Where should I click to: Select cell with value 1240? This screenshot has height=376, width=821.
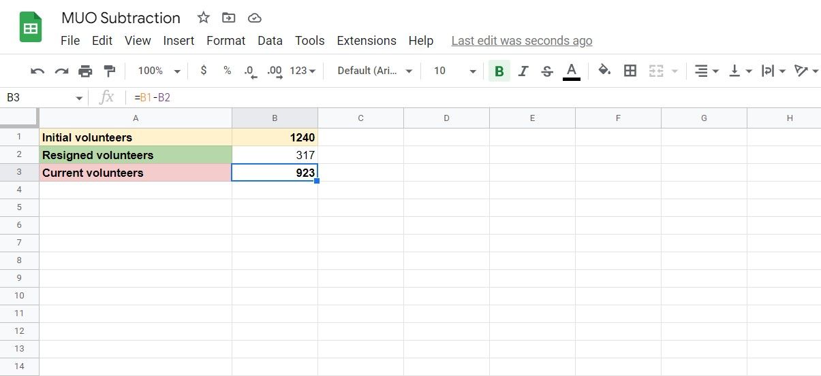[x=275, y=137]
